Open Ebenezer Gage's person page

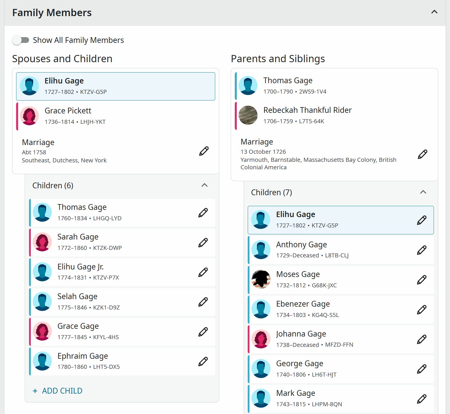pos(303,304)
